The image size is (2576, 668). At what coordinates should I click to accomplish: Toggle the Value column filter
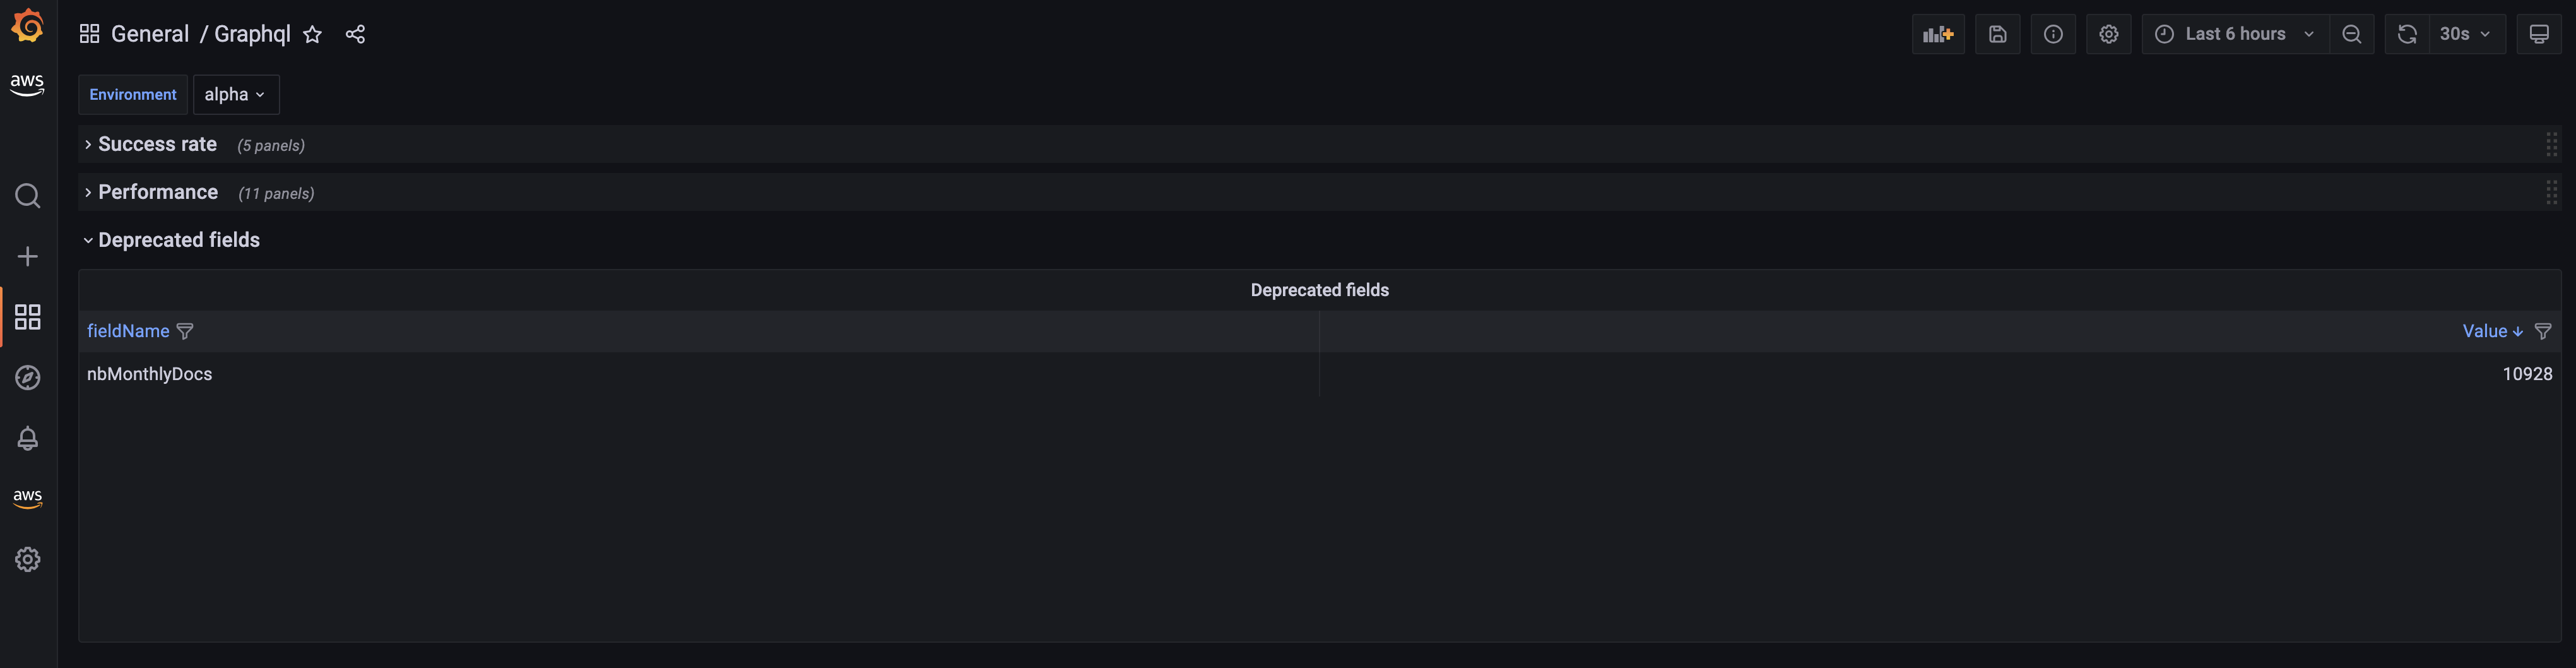(x=2543, y=331)
